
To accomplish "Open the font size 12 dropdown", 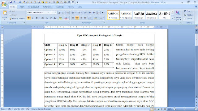I will pos(56,13).
